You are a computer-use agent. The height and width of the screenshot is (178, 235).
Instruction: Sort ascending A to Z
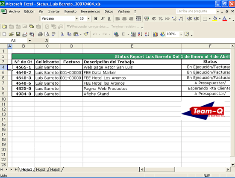[140, 34]
